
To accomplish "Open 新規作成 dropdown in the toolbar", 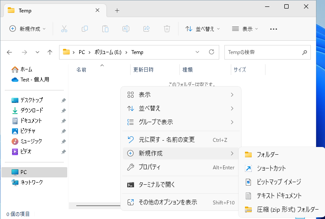I will [27, 29].
